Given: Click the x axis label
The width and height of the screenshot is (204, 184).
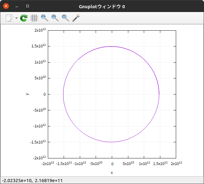Looking at the screenshot, I should click(x=112, y=173).
